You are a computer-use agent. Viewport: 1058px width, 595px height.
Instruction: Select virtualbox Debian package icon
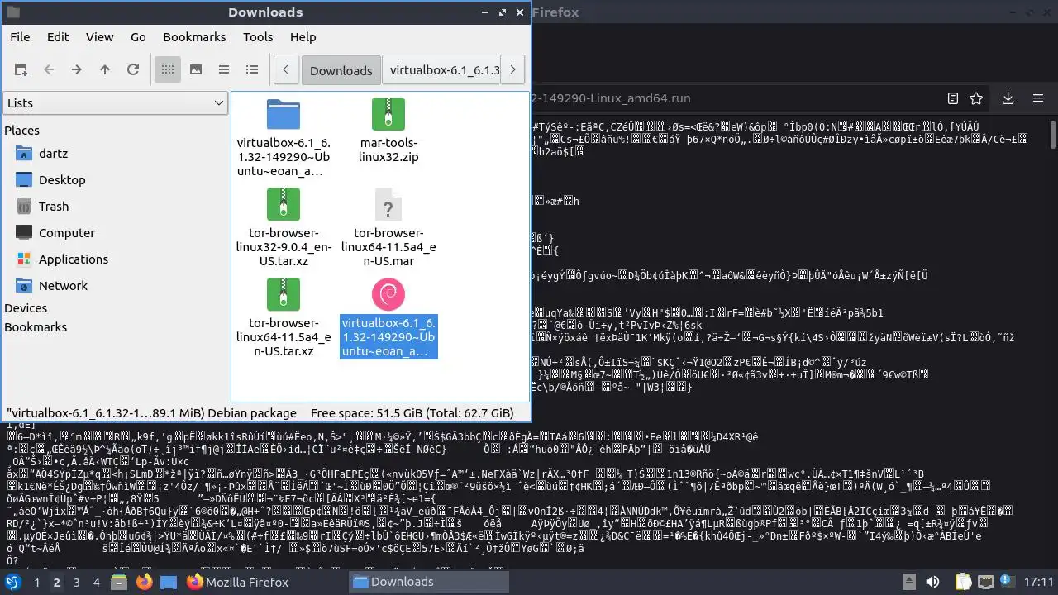point(388,294)
